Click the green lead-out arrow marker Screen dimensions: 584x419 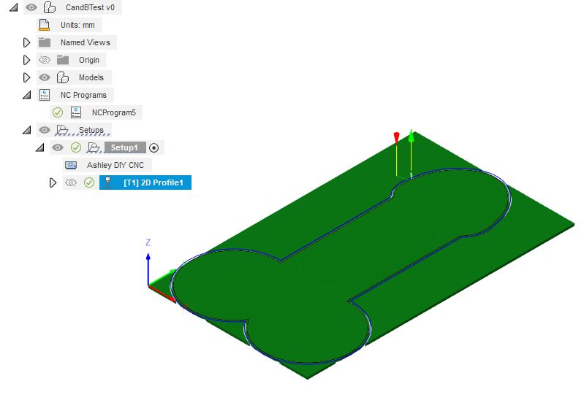(412, 136)
